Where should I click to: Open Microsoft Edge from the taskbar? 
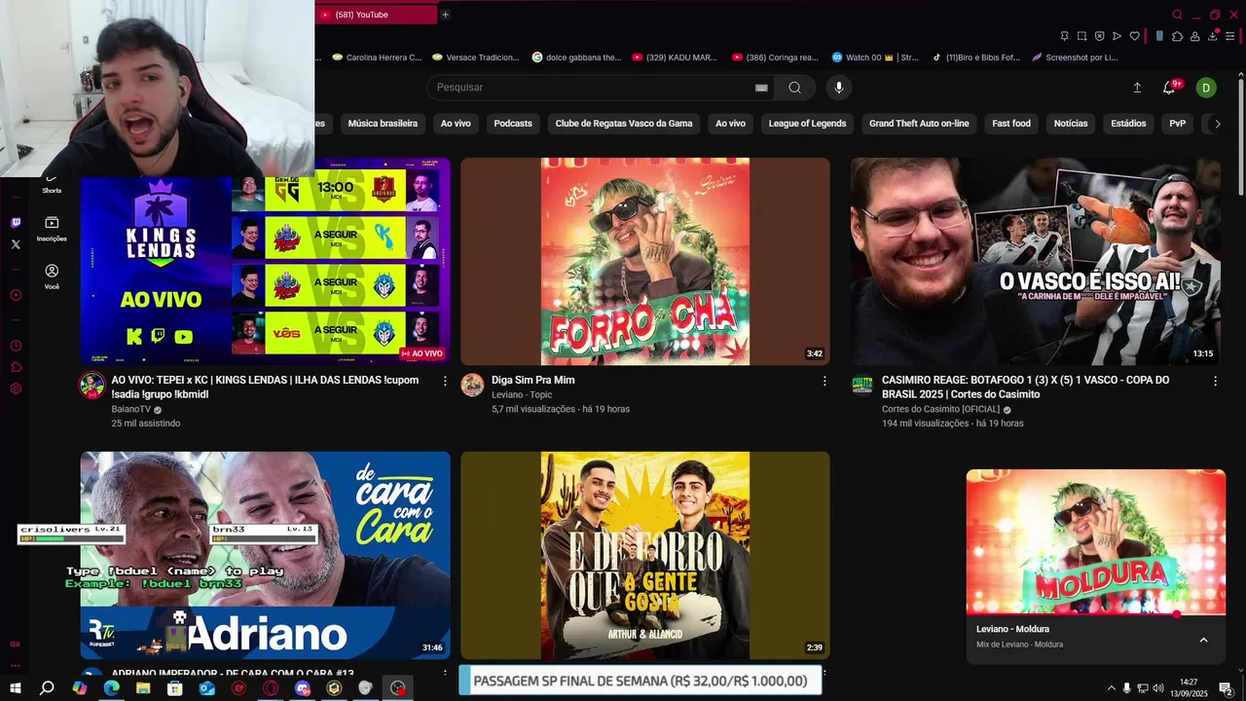[x=111, y=688]
